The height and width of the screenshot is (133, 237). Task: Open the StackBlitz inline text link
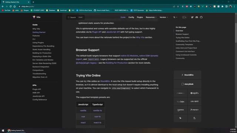pos(105,81)
